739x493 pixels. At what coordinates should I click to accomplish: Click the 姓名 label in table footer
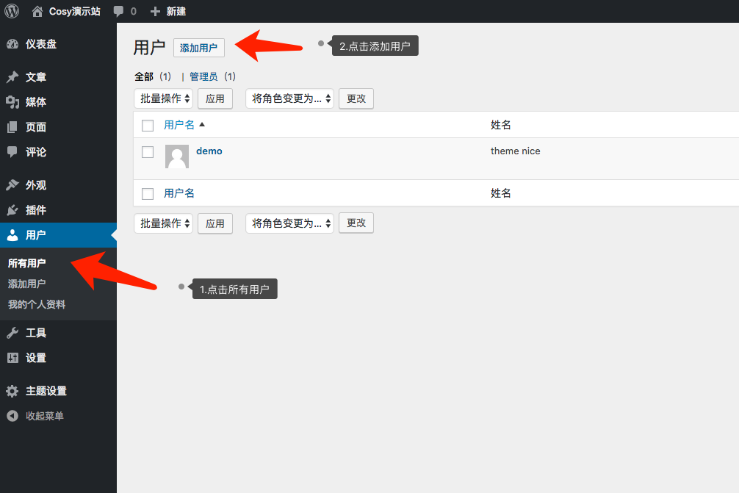500,193
